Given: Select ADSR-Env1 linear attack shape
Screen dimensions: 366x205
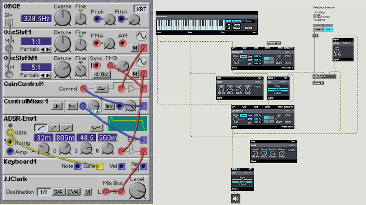Looking at the screenshot, I should pyautogui.click(x=54, y=128).
